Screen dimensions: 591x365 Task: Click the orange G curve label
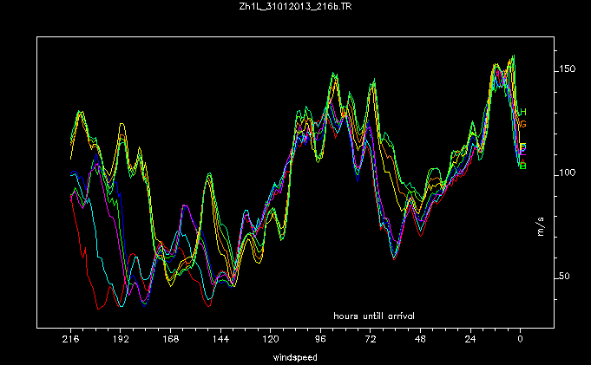(523, 124)
